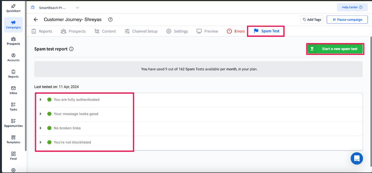
Task: Click the spam tests usage notice
Action: pyautogui.click(x=198, y=69)
